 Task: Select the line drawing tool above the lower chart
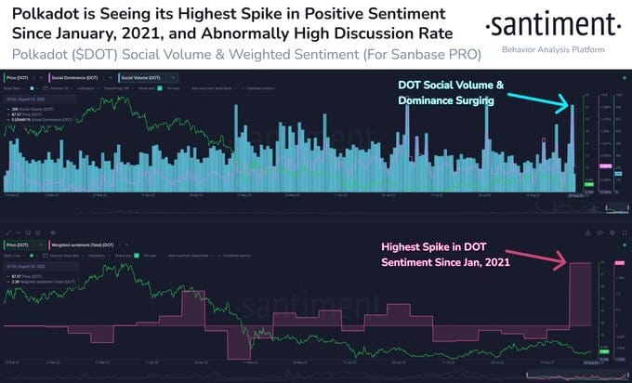[x=8, y=232]
